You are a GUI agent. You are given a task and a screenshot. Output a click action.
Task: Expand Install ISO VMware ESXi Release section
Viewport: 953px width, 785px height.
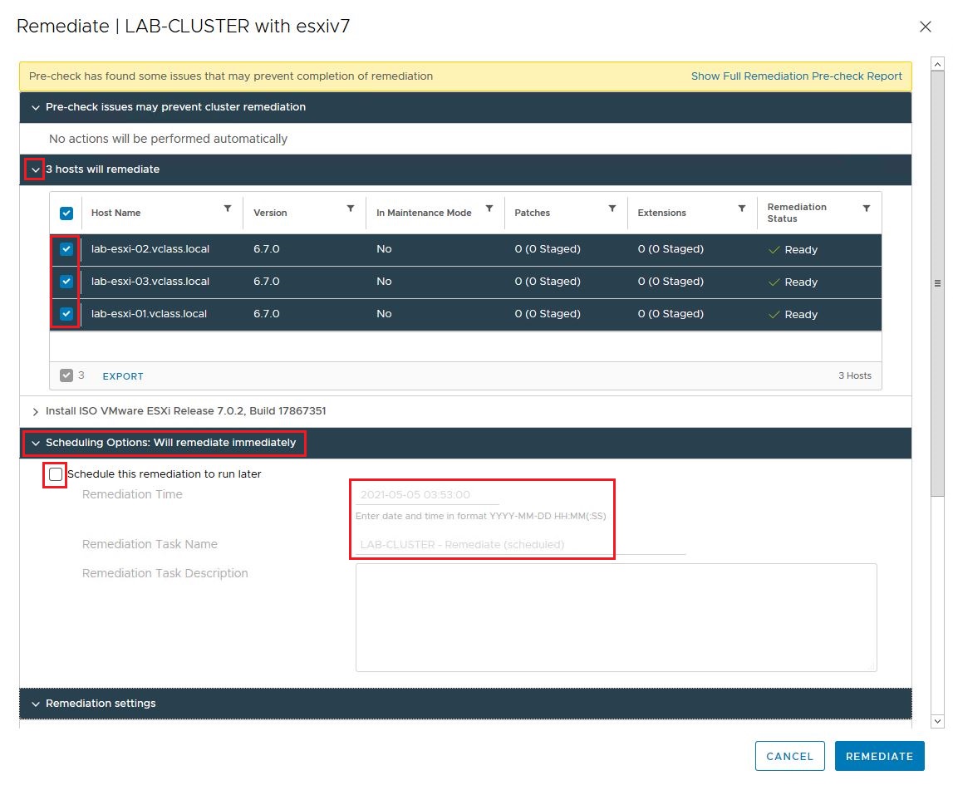(35, 412)
